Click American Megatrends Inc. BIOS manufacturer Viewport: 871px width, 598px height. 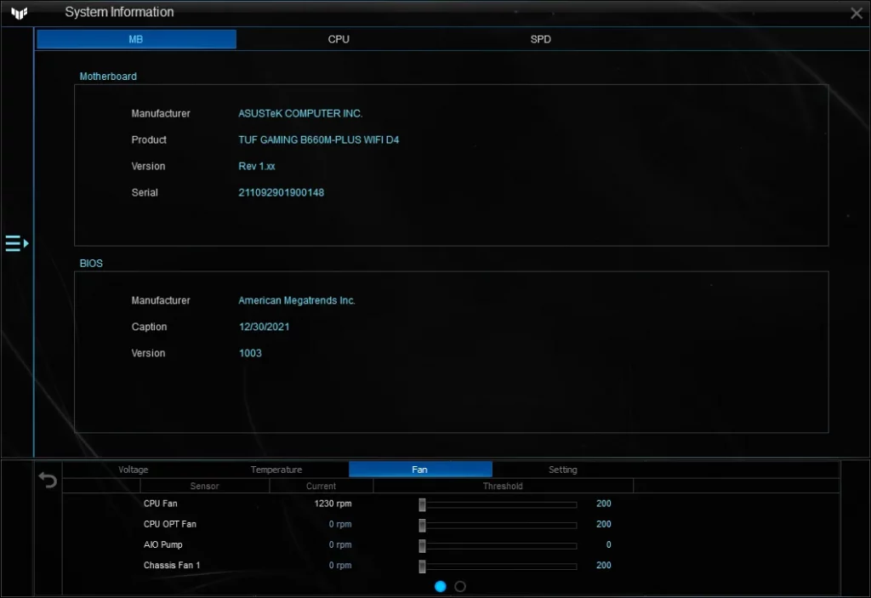297,300
